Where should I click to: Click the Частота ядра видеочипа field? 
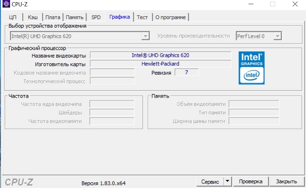(112, 104)
